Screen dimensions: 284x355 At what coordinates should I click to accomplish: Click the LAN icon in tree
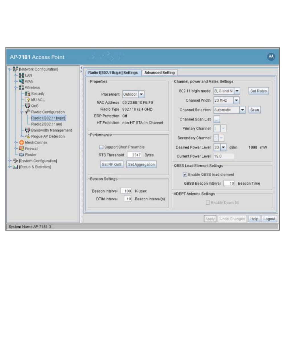(x=21, y=75)
